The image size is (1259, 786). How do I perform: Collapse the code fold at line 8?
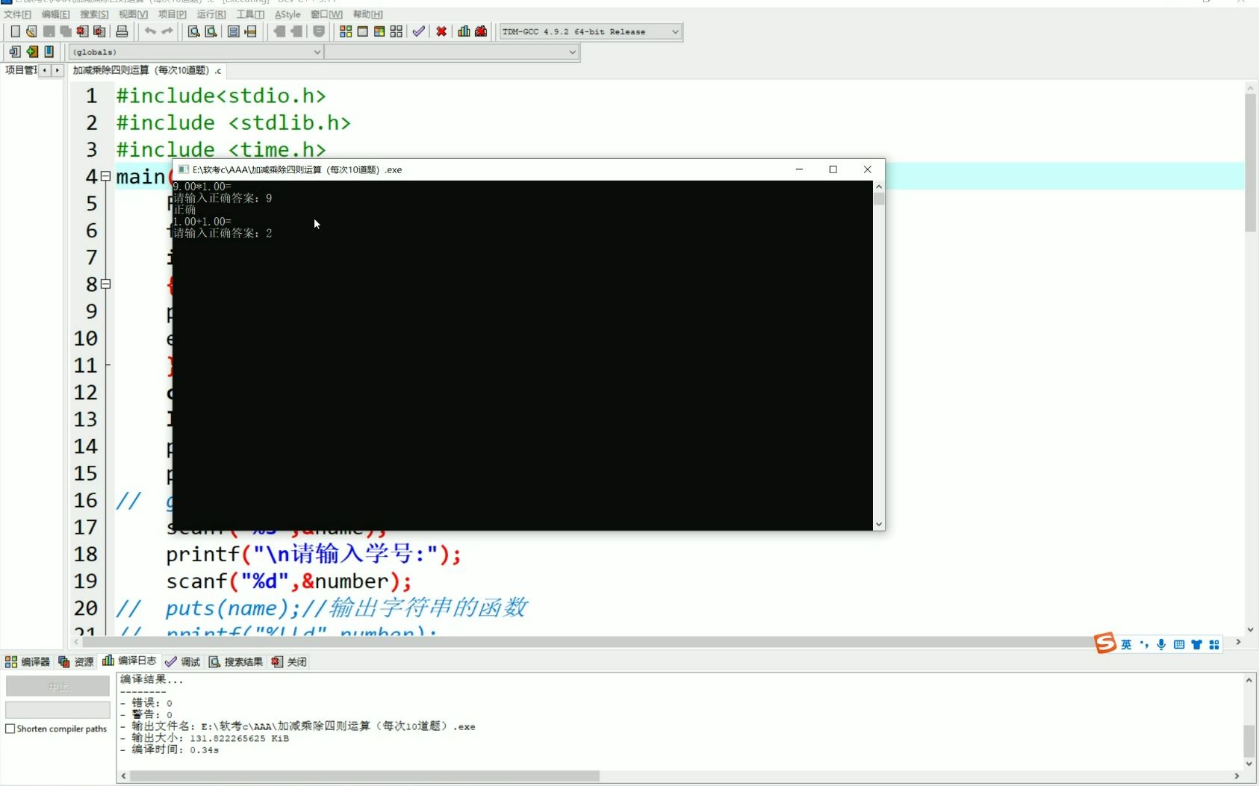tap(105, 284)
